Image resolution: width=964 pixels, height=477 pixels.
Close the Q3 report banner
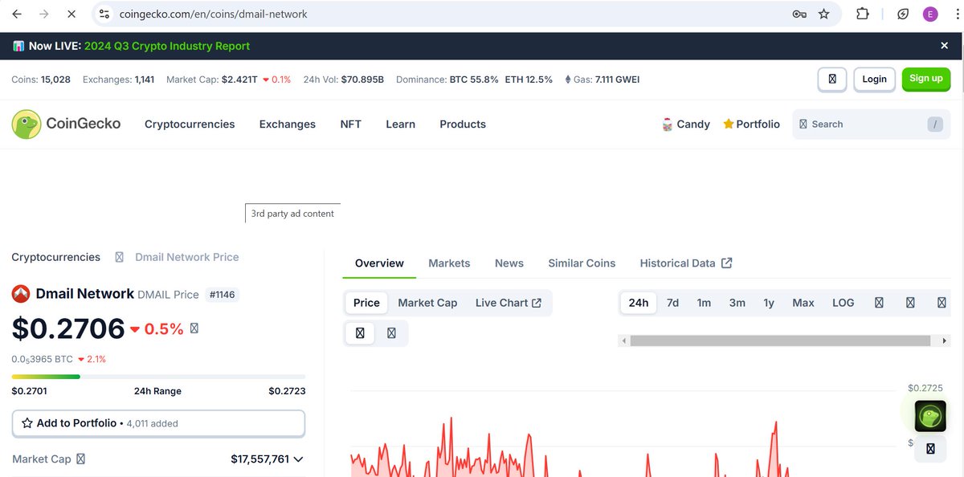click(x=945, y=46)
